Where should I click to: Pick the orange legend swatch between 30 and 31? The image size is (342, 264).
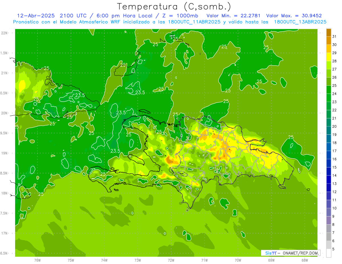[x=329, y=40]
